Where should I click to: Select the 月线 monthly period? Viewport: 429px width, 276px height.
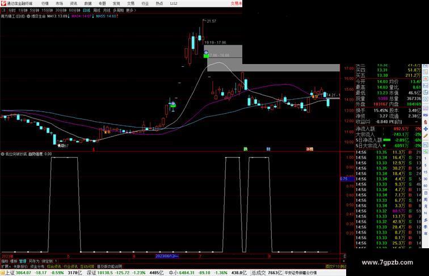point(107,10)
